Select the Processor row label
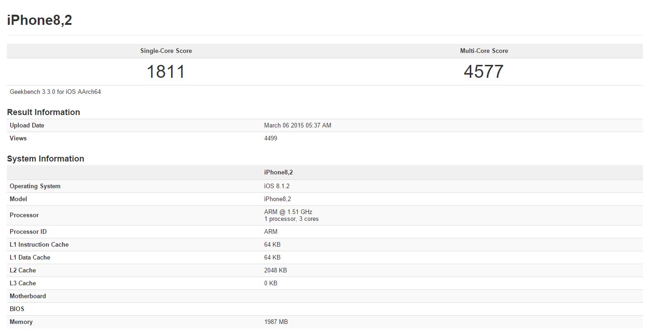Screen dimensions: 648x335 point(24,215)
